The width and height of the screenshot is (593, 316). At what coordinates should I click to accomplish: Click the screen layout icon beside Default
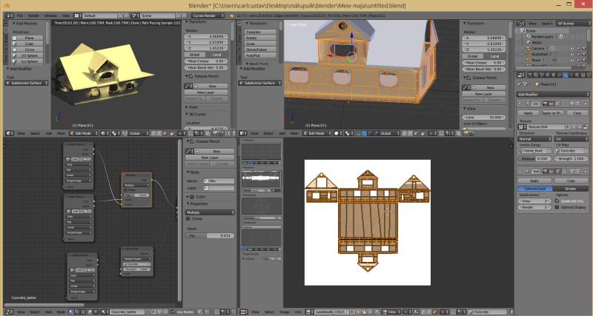pyautogui.click(x=78, y=16)
